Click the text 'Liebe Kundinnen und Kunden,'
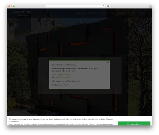Screen dimensions: 159x135 tap(64, 65)
